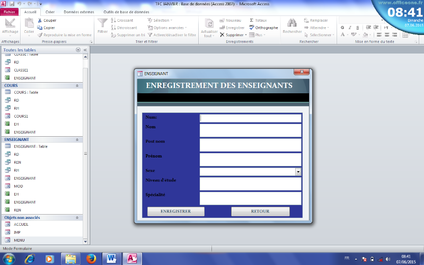This screenshot has height=265, width=424.
Task: Click the Copier icon in Presse-papiers
Action: [x=40, y=28]
